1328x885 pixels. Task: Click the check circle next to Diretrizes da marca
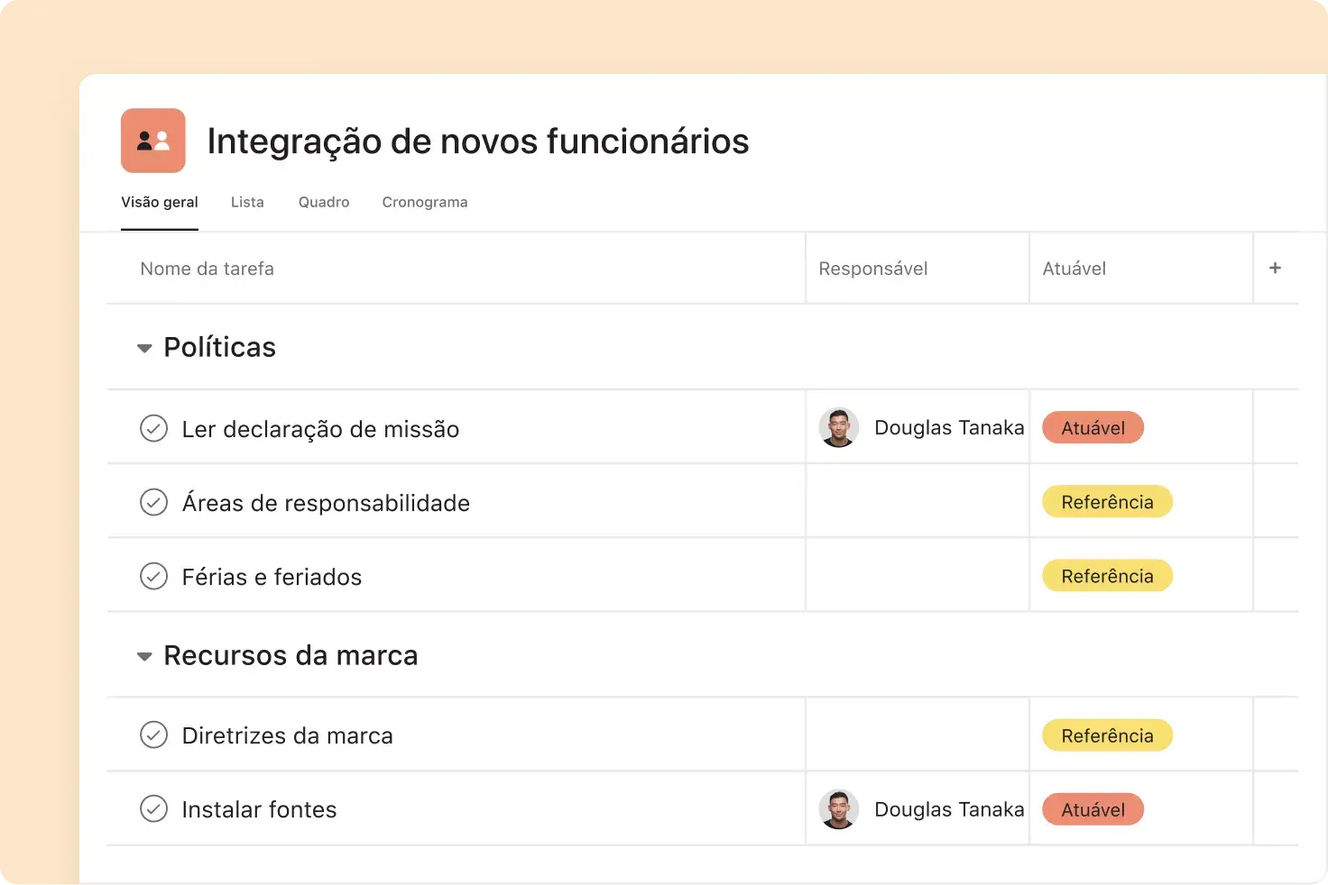(154, 734)
